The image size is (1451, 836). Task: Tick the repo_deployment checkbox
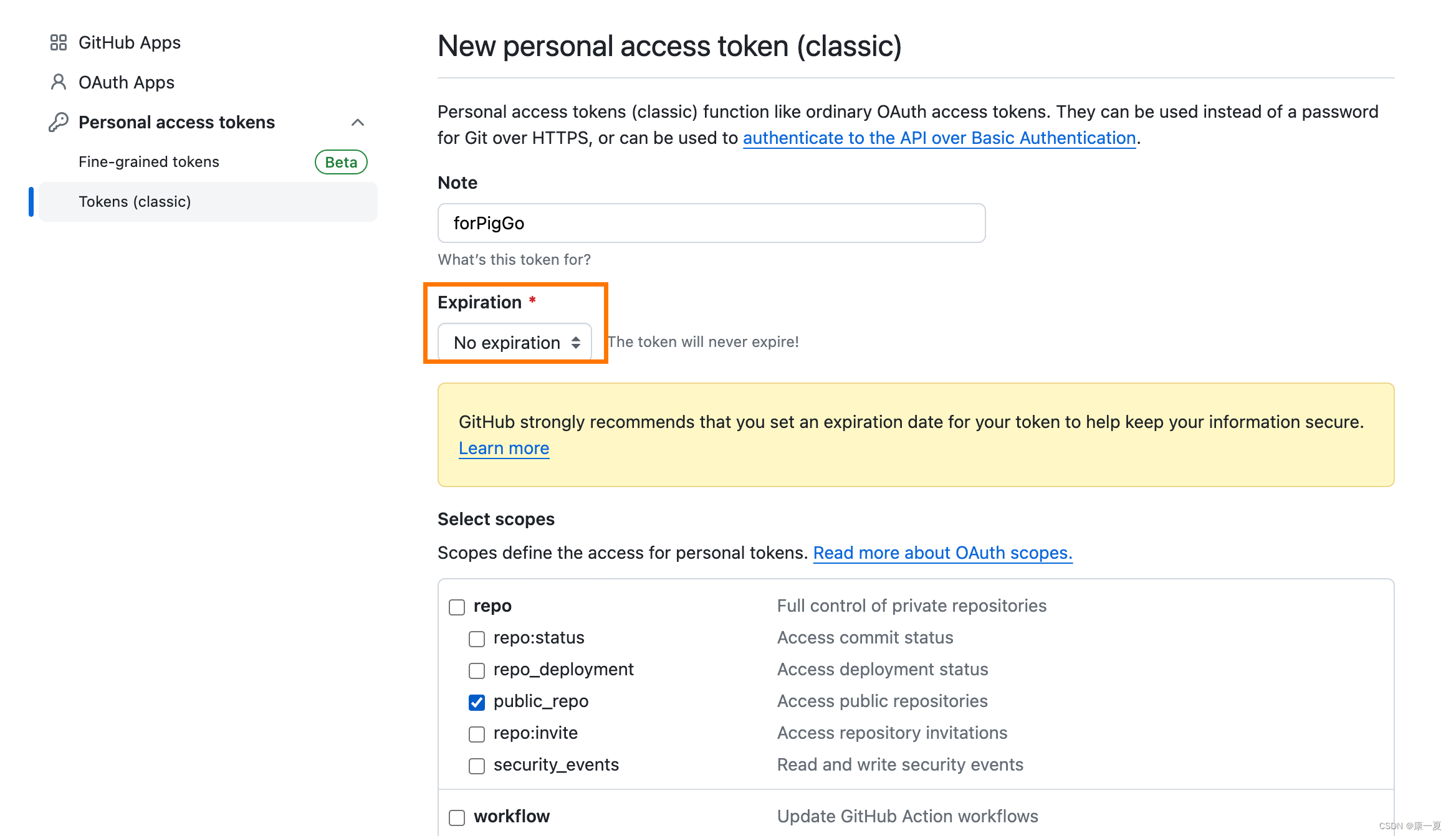pos(477,670)
